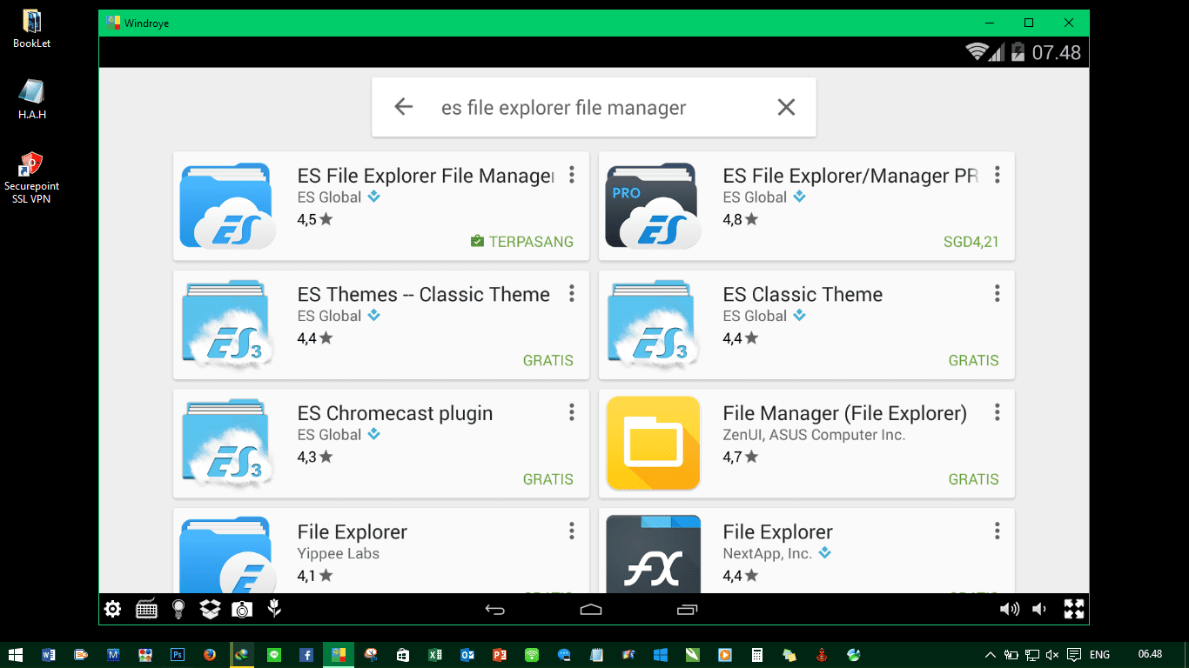This screenshot has width=1189, height=668.
Task: Increase volume with the loud speaker icon
Action: (x=1010, y=609)
